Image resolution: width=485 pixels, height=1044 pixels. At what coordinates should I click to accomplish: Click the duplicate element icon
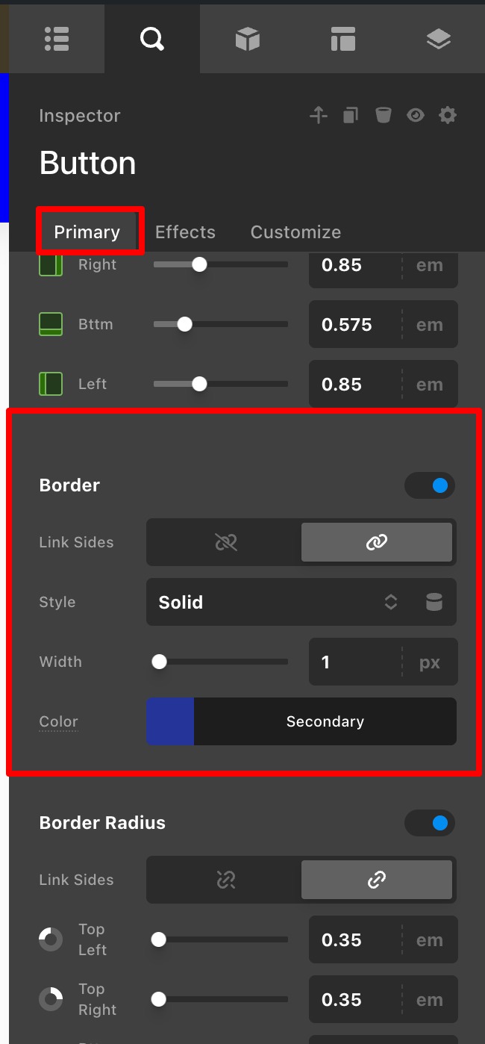pyautogui.click(x=351, y=115)
